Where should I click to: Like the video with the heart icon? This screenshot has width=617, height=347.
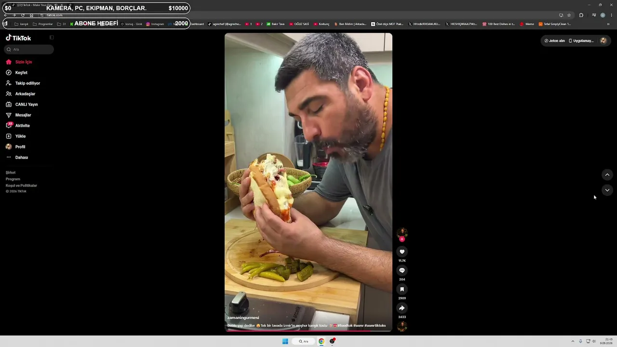click(x=402, y=252)
